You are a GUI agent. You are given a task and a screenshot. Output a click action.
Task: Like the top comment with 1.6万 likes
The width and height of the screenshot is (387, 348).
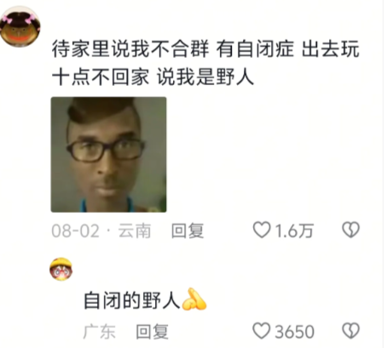coord(262,230)
